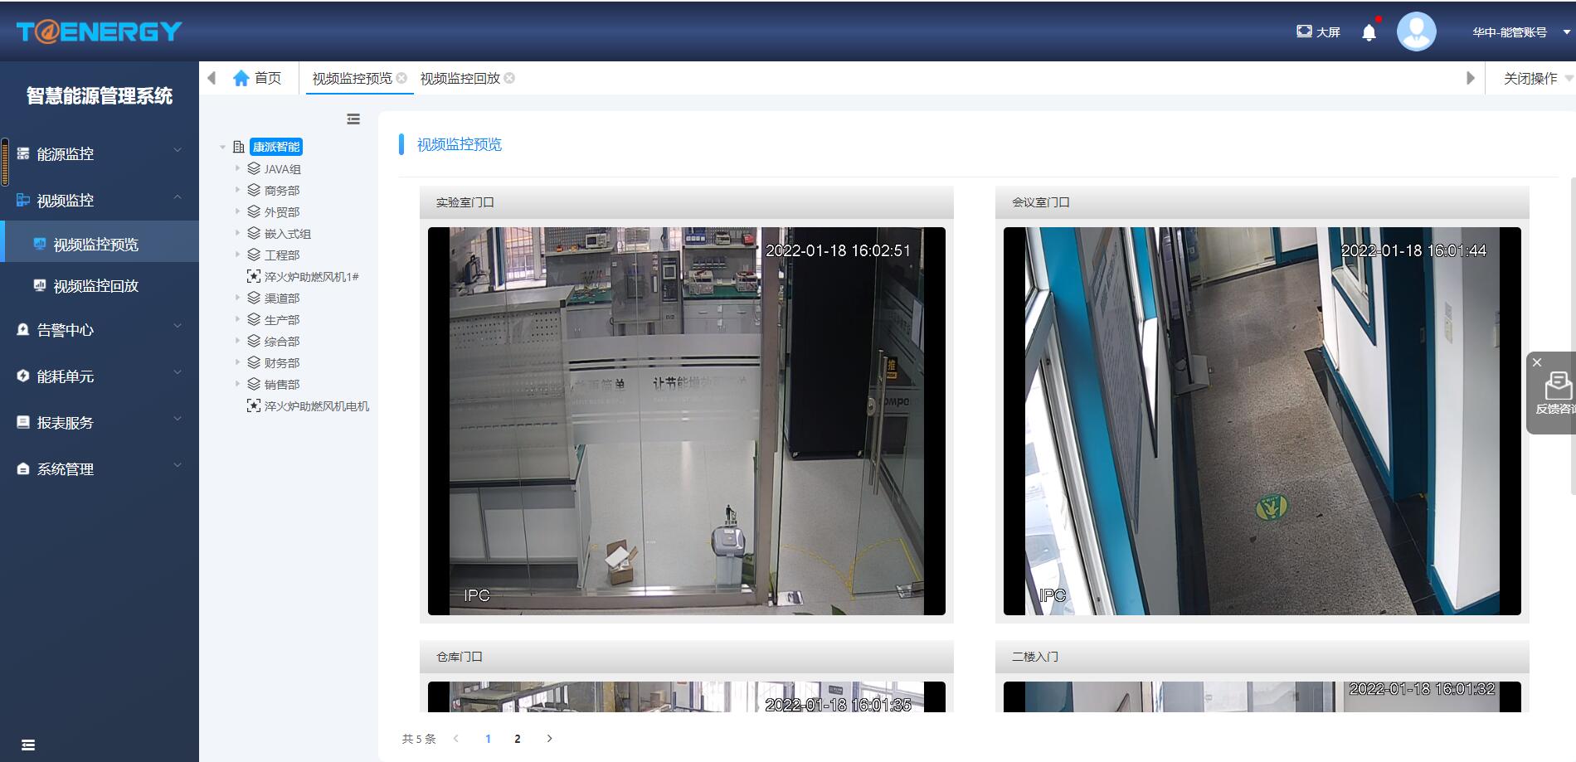Expand 能耗单元 sidebar menu
The width and height of the screenshot is (1576, 762).
coord(100,376)
